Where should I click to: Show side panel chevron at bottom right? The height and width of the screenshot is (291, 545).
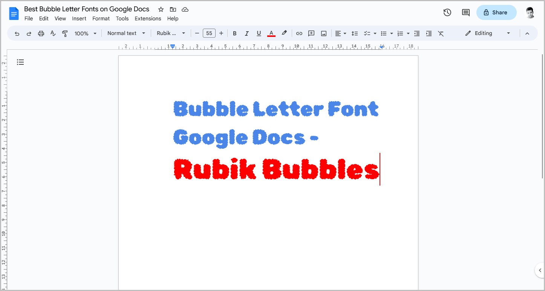[540, 270]
